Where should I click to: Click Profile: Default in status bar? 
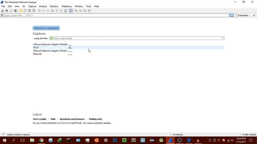[x=249, y=135]
